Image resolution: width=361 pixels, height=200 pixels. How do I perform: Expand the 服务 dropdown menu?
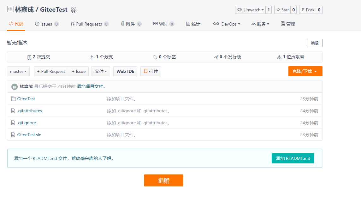point(260,24)
